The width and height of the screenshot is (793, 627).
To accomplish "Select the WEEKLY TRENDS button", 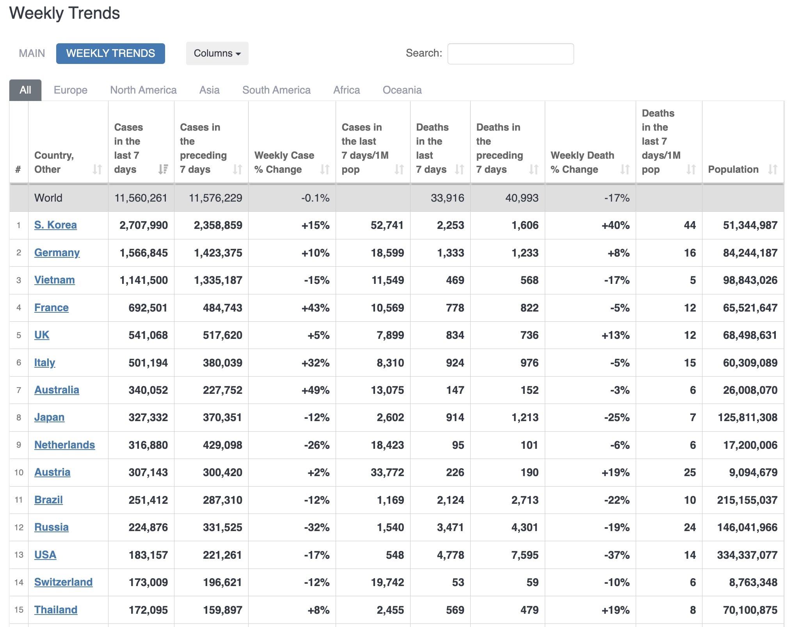I will pyautogui.click(x=110, y=53).
